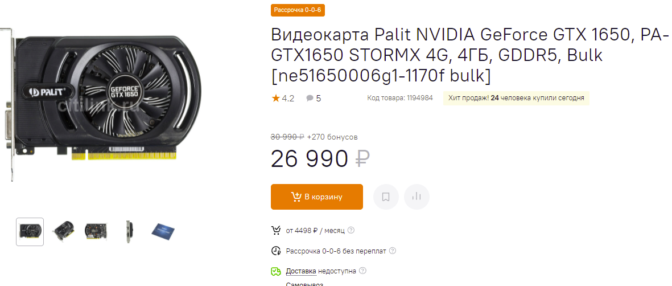
Task: Add product to comparison with the chart icon
Action: point(417,197)
